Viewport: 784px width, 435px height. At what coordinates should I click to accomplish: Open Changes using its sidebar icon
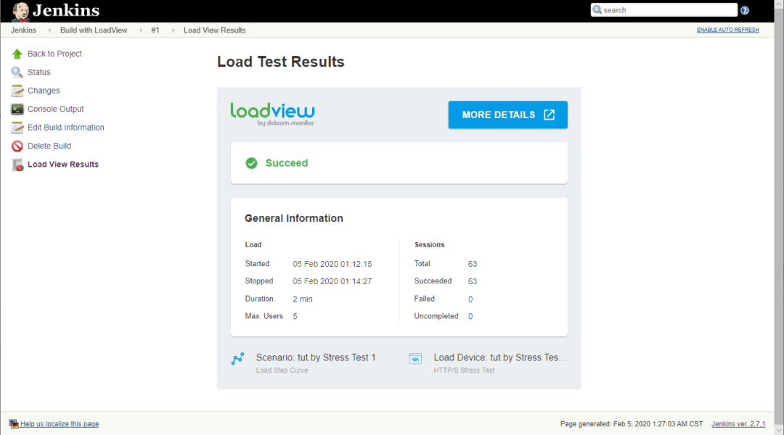[16, 90]
